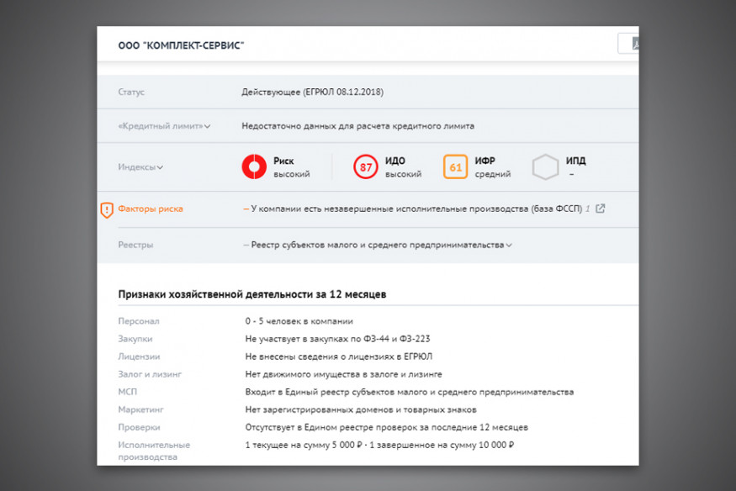The height and width of the screenshot is (491, 736).
Task: Click the Закупки row label
Action: pos(135,339)
